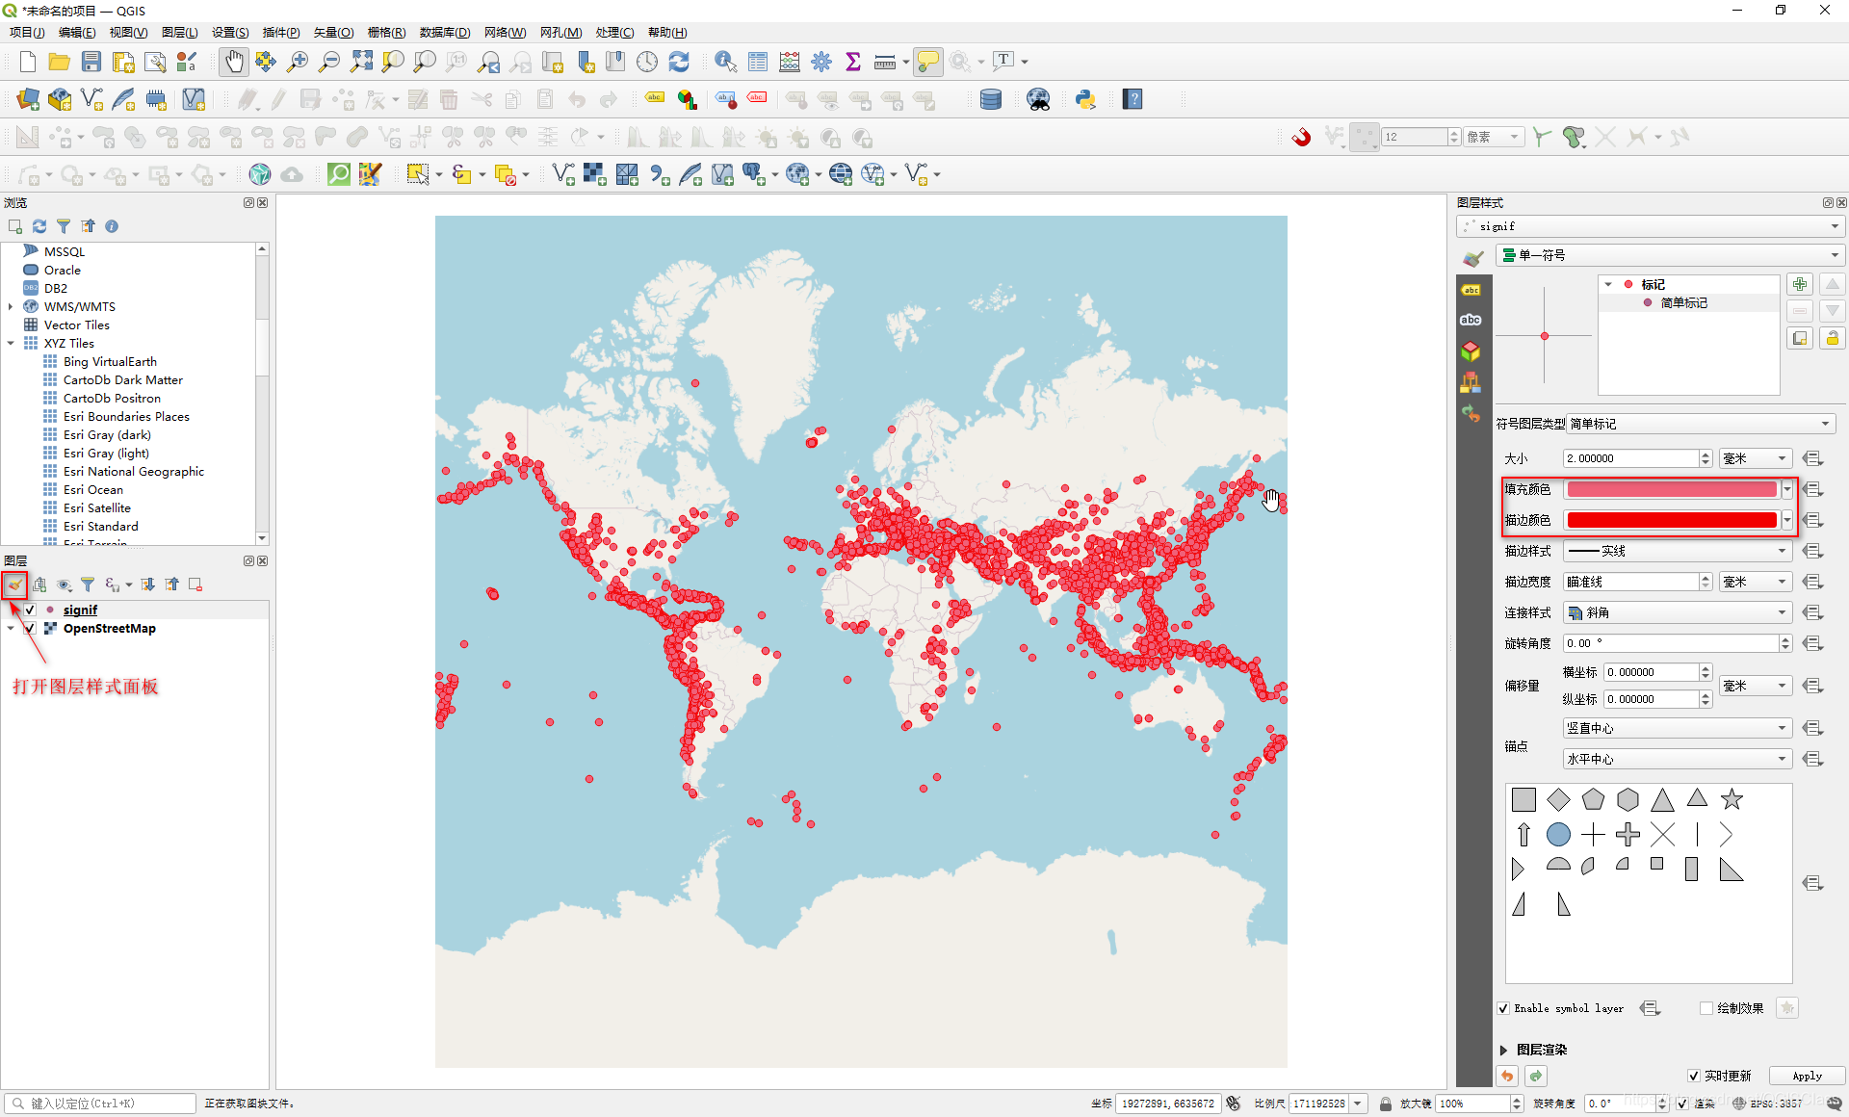Select CartoDb Positron tile entry
The width and height of the screenshot is (1849, 1117).
tap(112, 399)
